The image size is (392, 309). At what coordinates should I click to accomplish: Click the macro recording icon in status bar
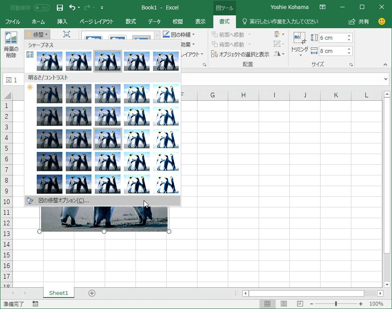point(35,304)
